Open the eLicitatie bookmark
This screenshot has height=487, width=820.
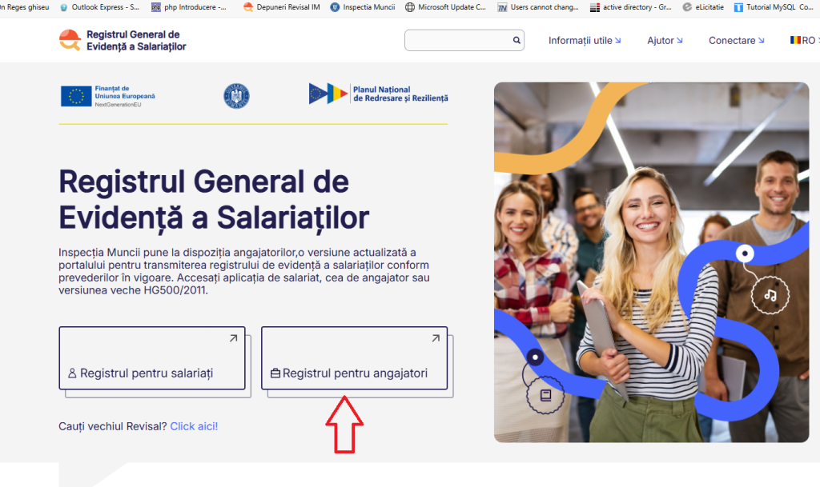[x=703, y=7]
